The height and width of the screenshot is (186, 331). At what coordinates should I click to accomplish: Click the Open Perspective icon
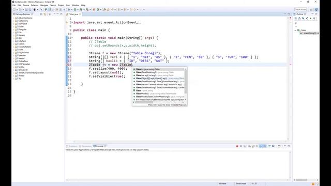coord(311,9)
